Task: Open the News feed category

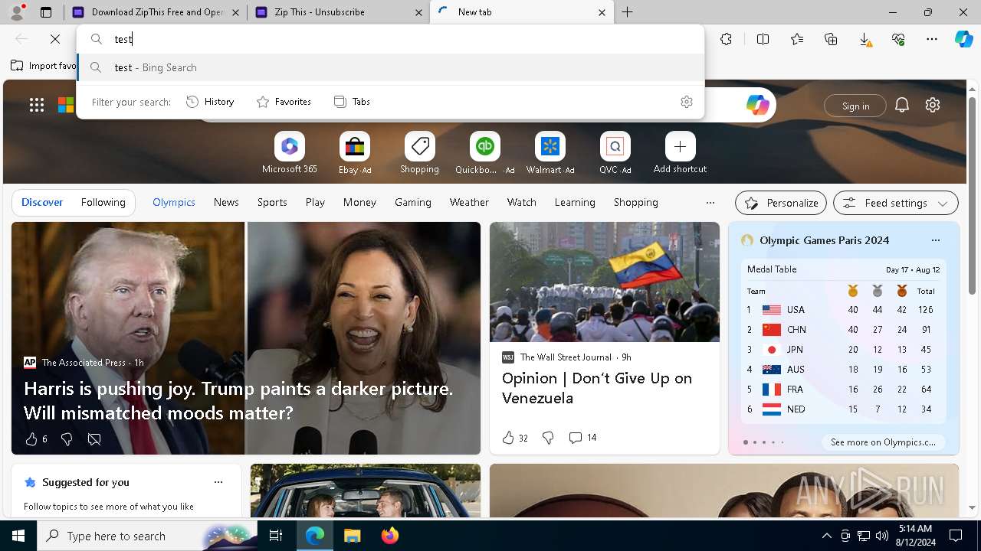Action: [226, 202]
